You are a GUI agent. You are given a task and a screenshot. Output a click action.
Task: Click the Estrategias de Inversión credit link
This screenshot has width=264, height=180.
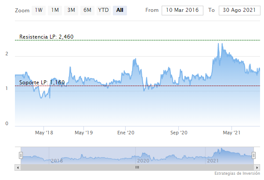point(237,173)
